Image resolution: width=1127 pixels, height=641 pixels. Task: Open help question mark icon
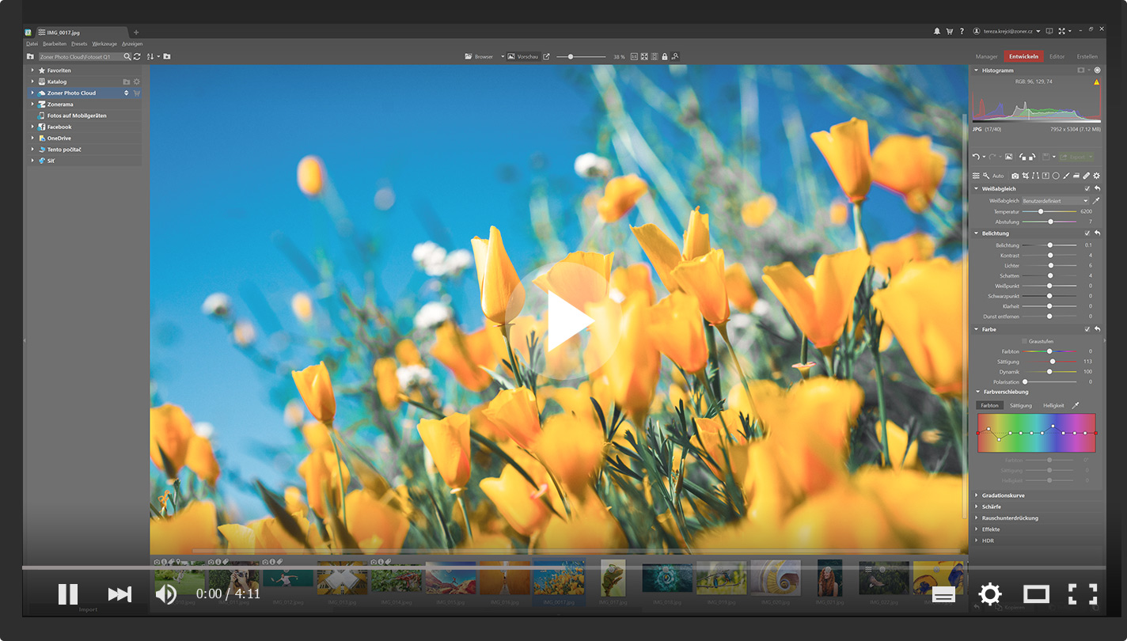click(962, 32)
